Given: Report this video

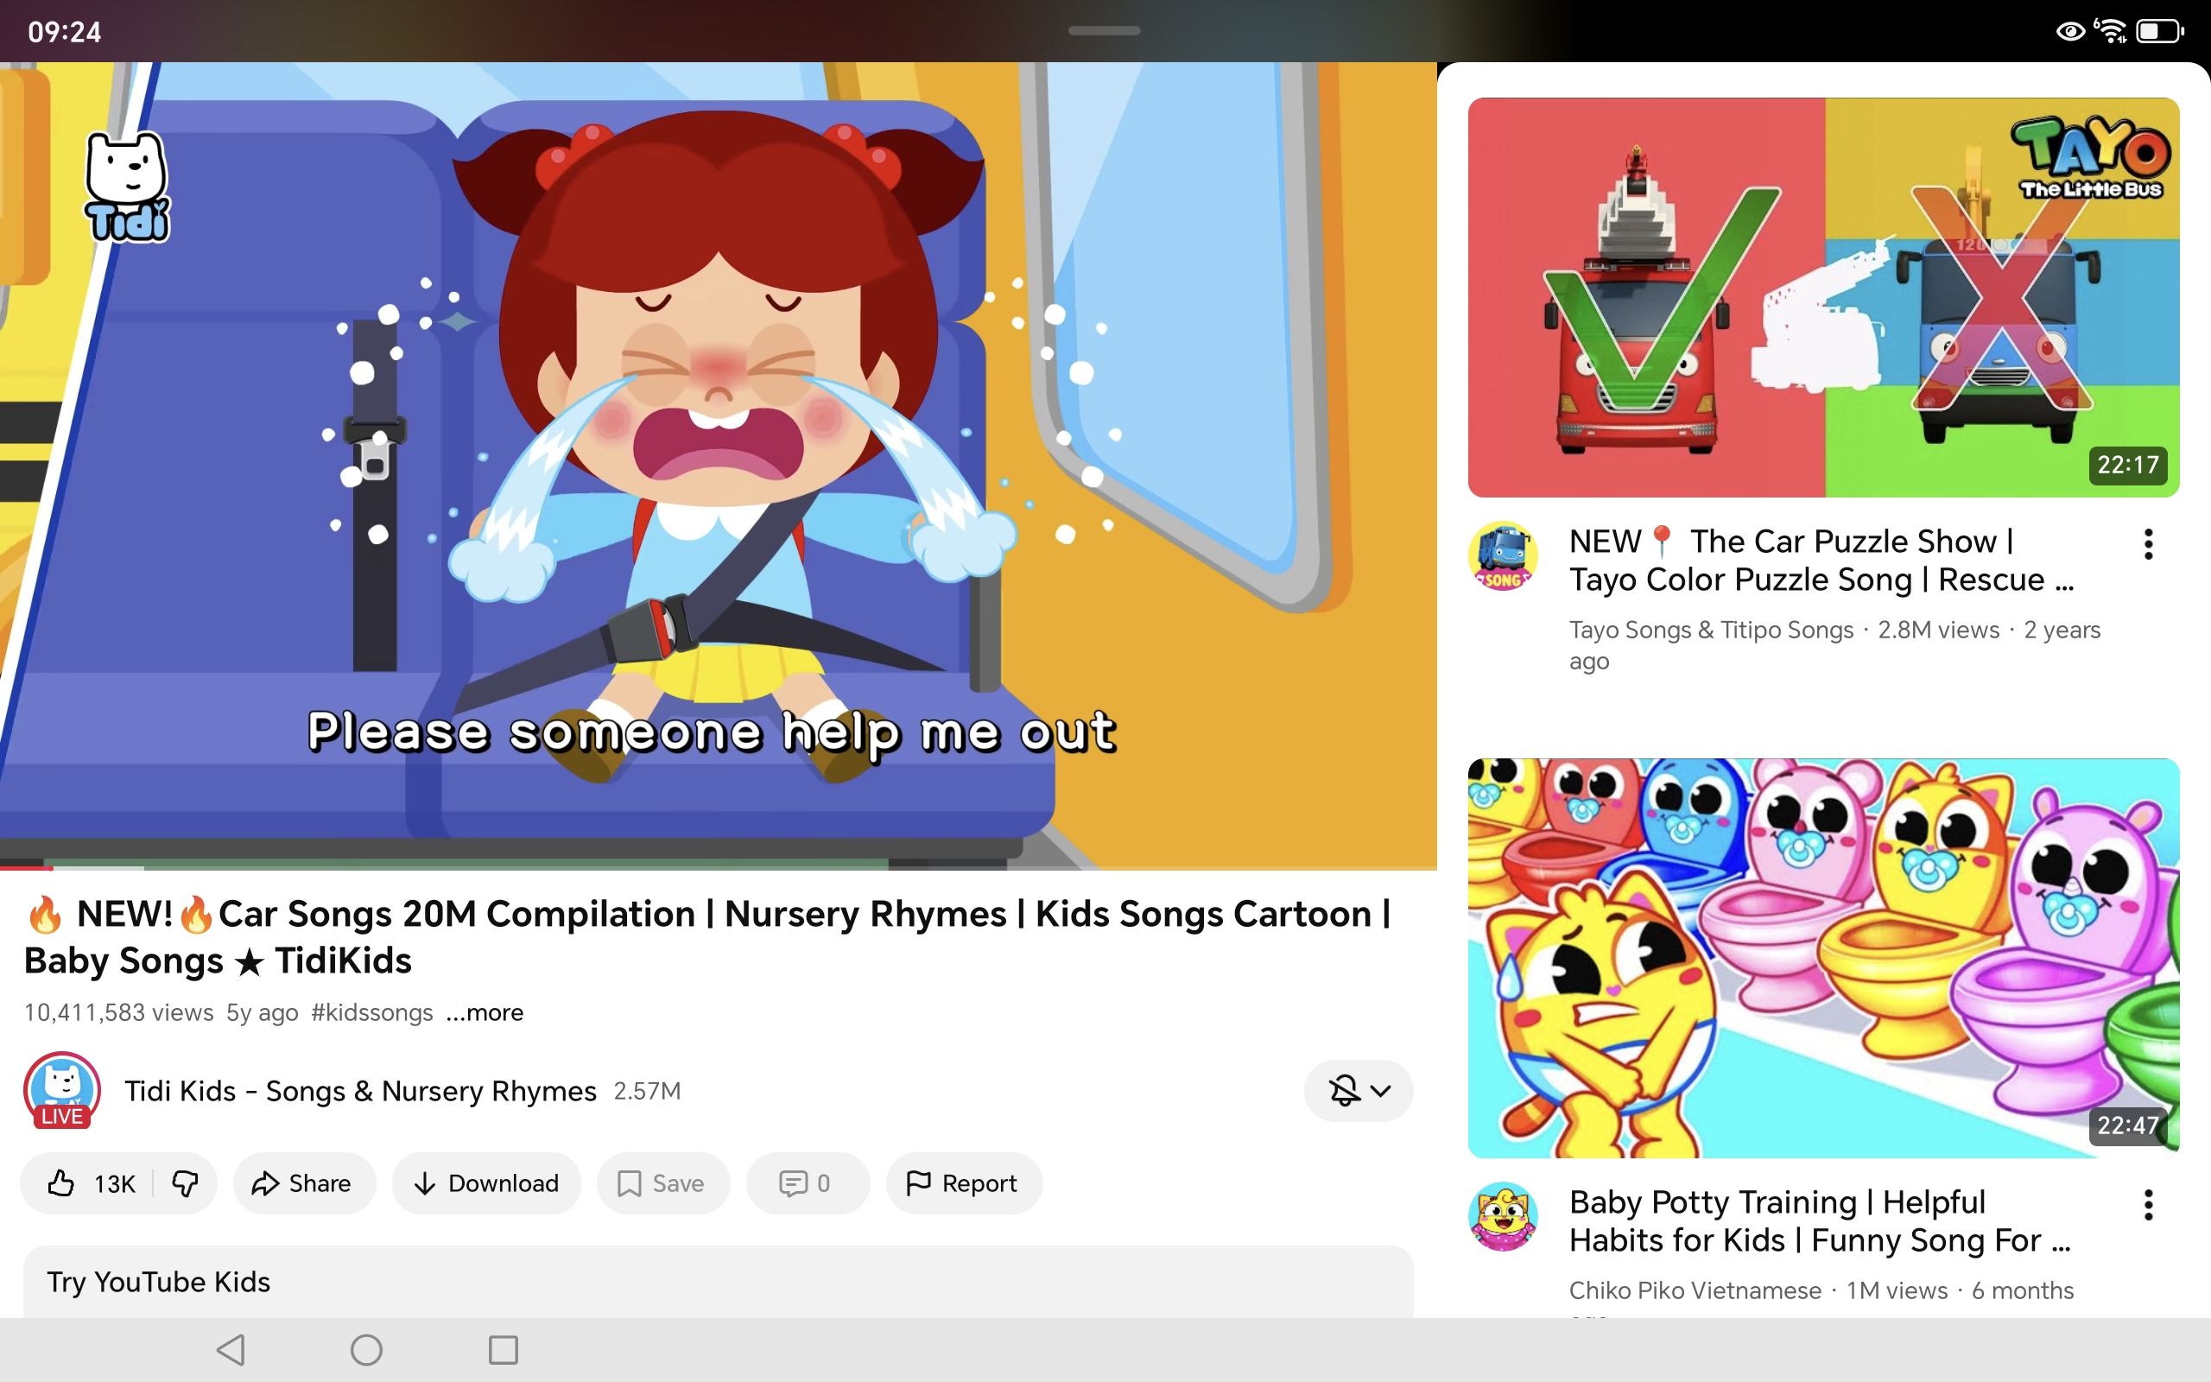Looking at the screenshot, I should pos(963,1183).
